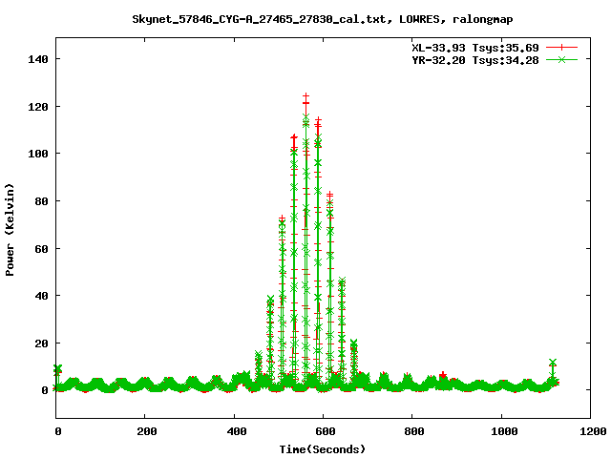Click the 80 tick label on power axis
This screenshot has height=458, width=611.
(41, 201)
